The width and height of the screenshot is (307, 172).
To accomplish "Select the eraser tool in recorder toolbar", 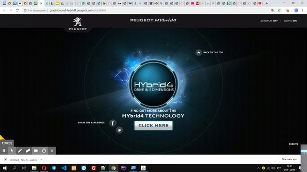I will point(28,151).
